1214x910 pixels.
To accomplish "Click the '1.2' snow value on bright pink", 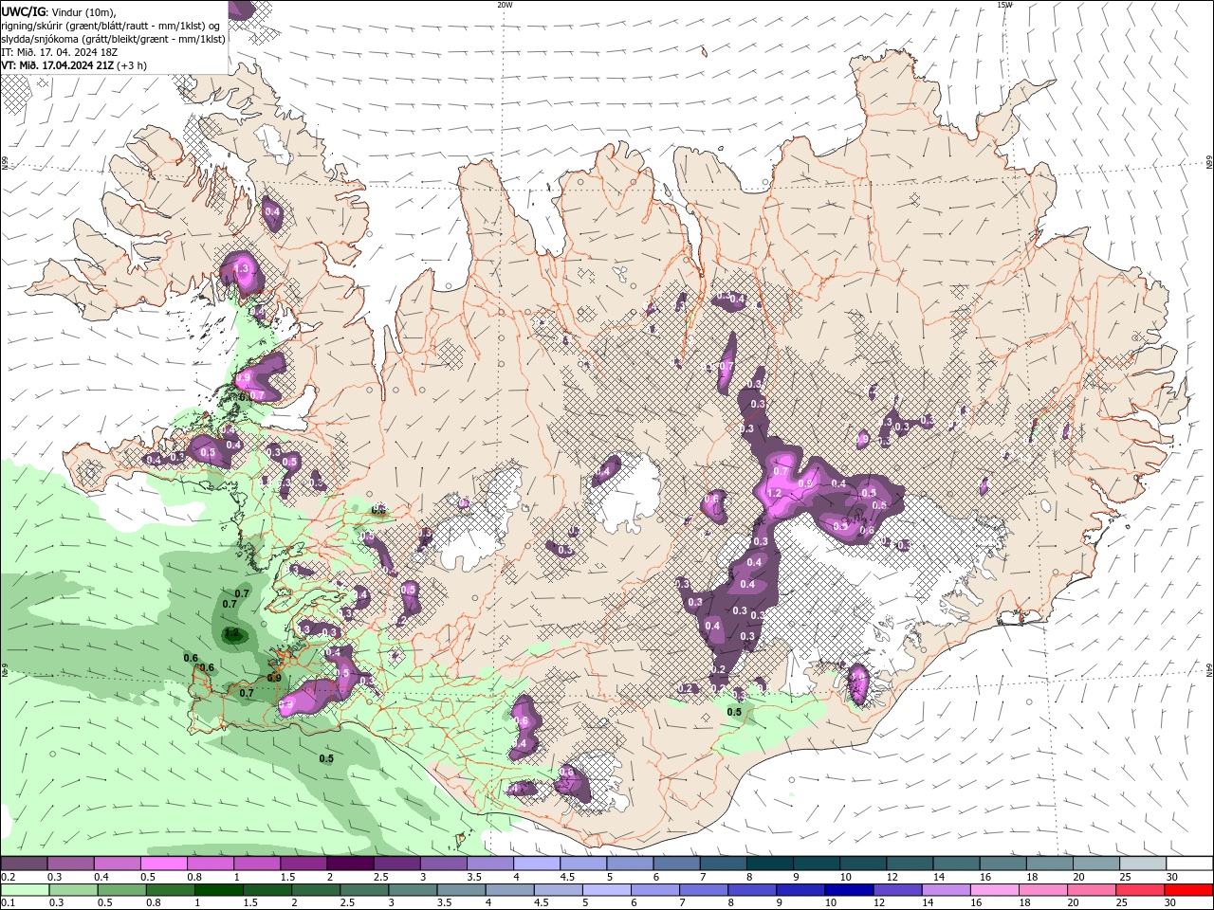I will click(x=774, y=493).
